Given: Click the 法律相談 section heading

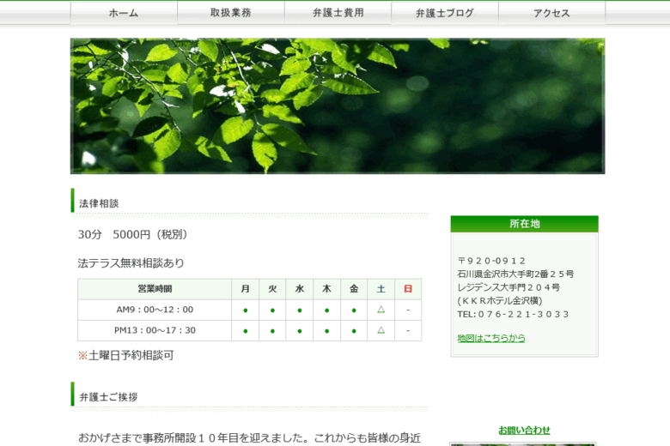Looking at the screenshot, I should coord(99,203).
